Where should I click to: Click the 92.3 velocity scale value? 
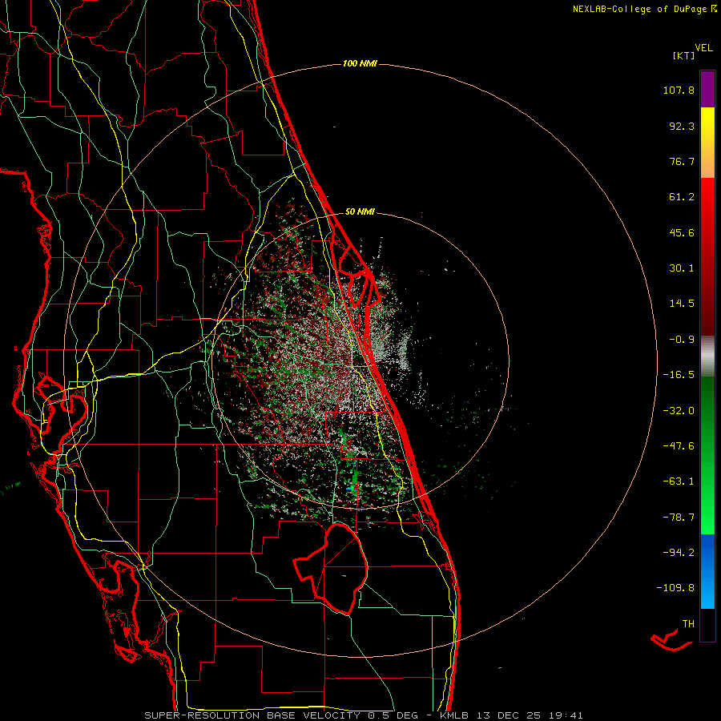coord(682,126)
